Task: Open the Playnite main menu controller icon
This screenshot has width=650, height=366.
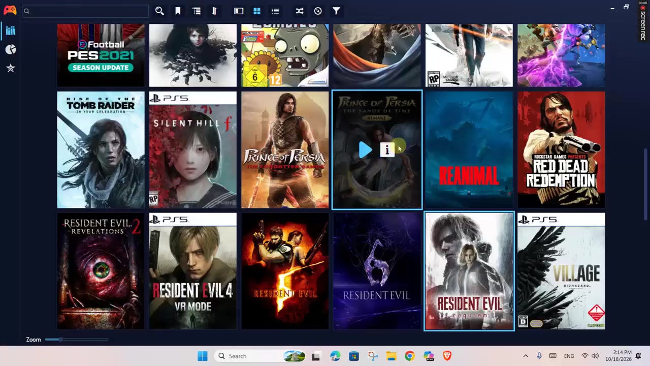Action: [x=10, y=10]
